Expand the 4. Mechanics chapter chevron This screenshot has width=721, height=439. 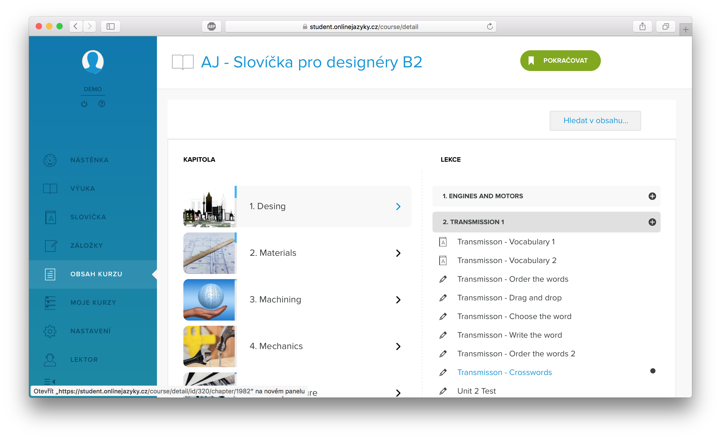[398, 346]
